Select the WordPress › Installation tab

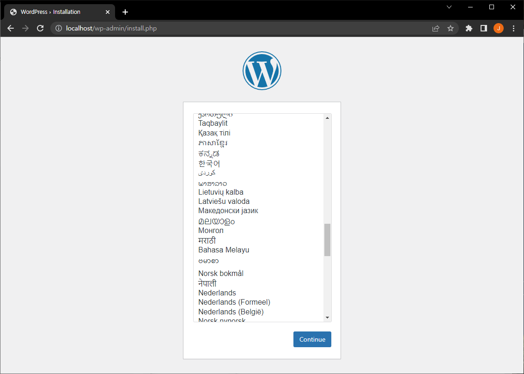coord(60,12)
